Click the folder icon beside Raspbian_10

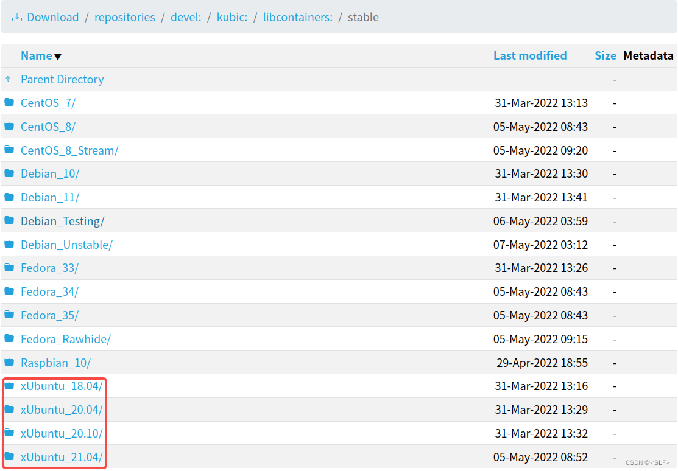point(9,362)
